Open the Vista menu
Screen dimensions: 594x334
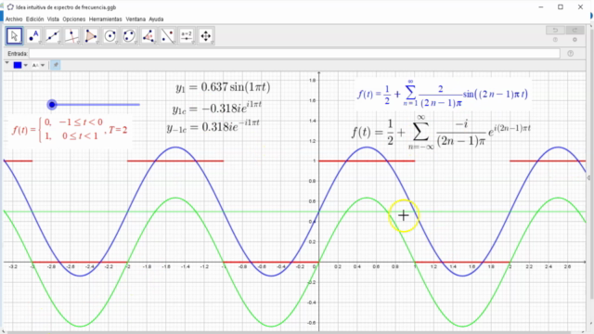click(x=53, y=19)
